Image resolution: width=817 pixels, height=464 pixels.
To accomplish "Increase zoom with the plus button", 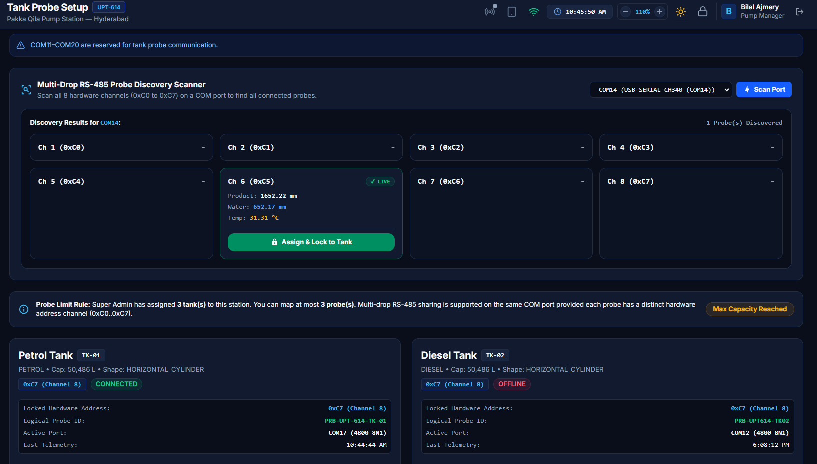I will [x=660, y=12].
